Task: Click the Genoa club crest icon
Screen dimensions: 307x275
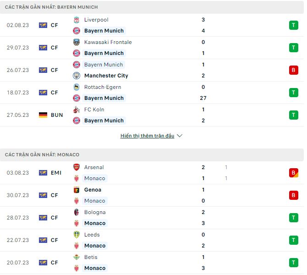Action: (x=77, y=190)
